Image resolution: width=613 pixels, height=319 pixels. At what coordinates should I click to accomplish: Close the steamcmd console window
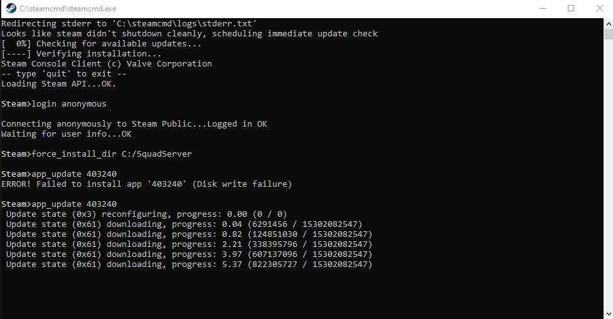(599, 8)
